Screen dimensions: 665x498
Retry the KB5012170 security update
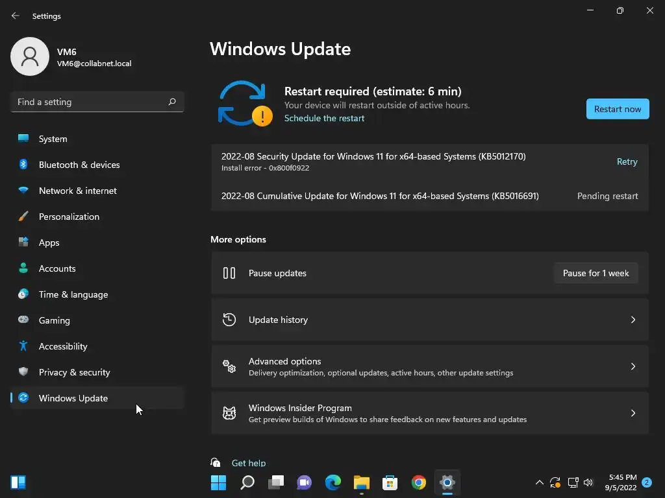pos(627,161)
